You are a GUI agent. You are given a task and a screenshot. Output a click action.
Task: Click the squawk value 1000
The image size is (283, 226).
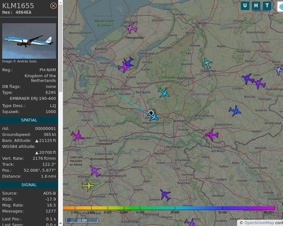(x=51, y=112)
